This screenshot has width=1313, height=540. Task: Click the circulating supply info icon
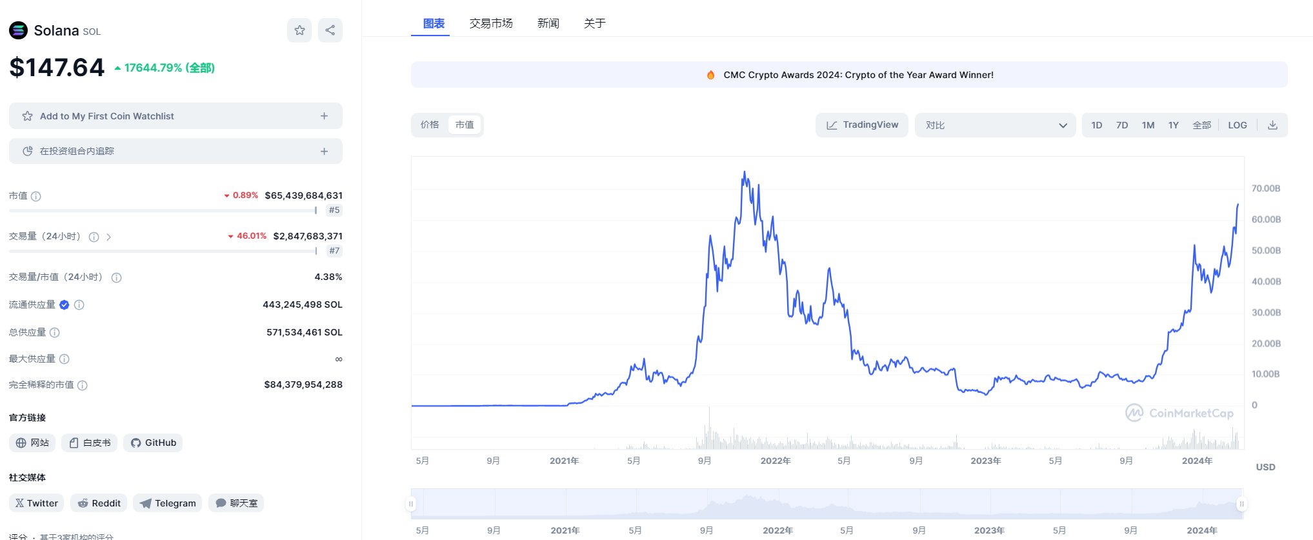coord(79,305)
